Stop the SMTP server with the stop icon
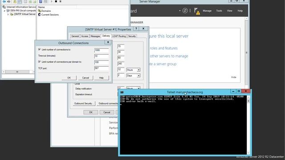Image resolution: width=285 pixels, height=160 pixels. point(56,1)
